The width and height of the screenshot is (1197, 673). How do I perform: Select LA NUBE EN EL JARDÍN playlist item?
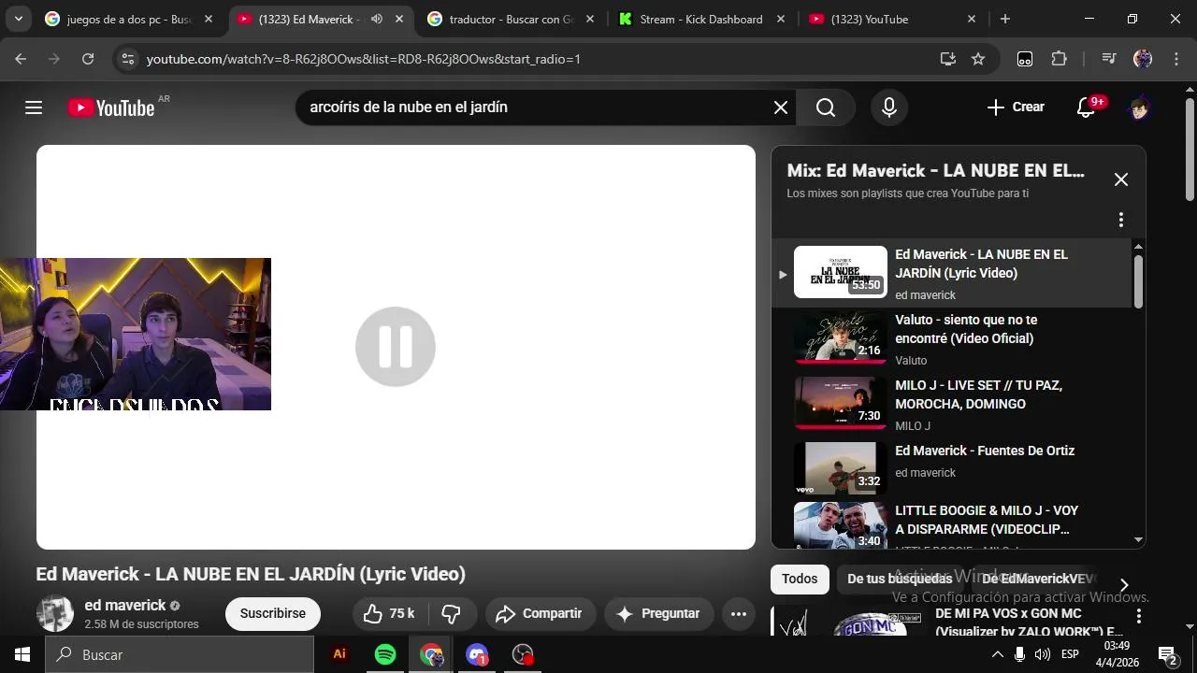(952, 273)
